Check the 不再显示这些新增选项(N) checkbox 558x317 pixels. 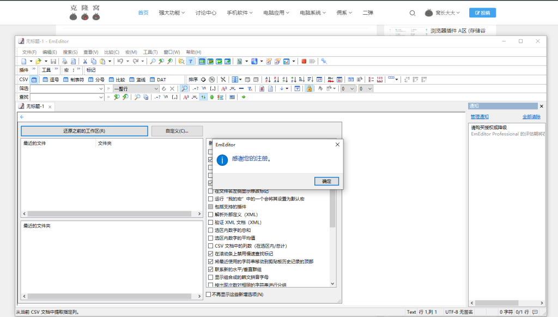click(209, 295)
